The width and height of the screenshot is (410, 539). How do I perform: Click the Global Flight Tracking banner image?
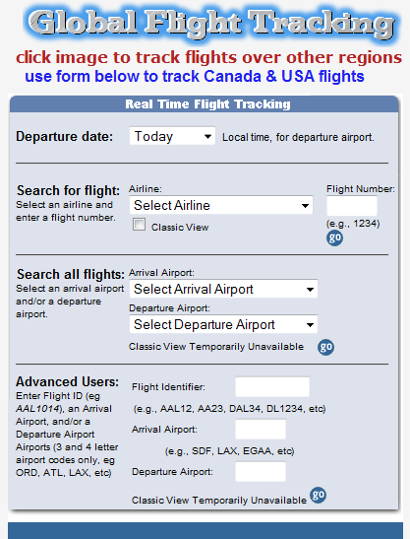click(211, 24)
